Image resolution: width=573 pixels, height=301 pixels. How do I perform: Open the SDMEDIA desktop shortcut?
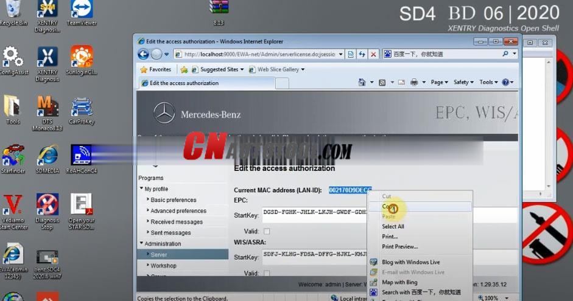pos(47,159)
